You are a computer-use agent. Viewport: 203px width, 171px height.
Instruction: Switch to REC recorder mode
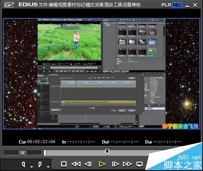(177, 5)
